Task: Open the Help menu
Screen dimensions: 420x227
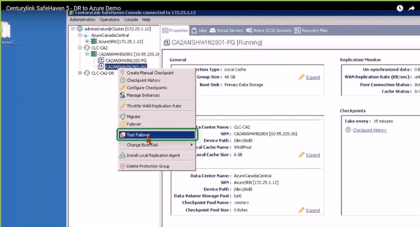Action: point(146,20)
